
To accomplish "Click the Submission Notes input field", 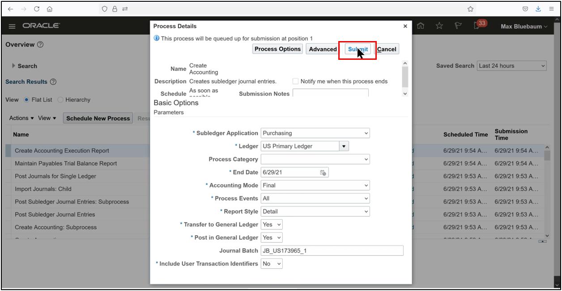I will 331,93.
